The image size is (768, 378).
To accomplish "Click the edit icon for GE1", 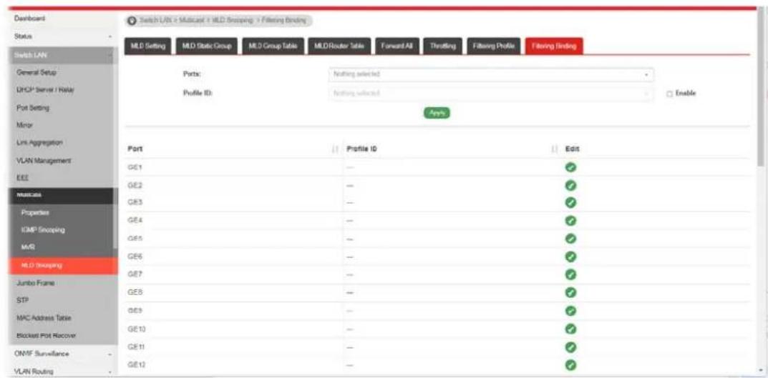I will click(570, 167).
